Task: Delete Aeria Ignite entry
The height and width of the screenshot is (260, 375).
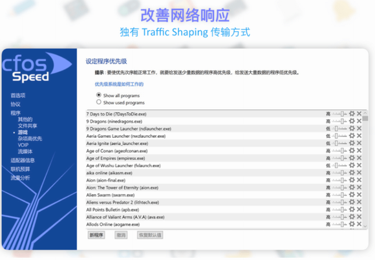Action: coord(359,143)
